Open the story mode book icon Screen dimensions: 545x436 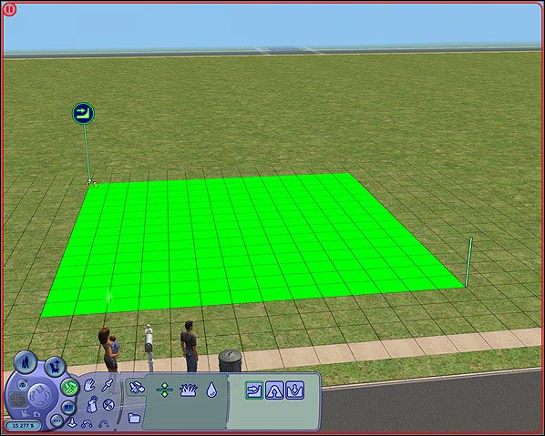[x=68, y=407]
